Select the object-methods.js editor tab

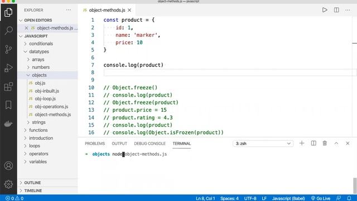107,10
